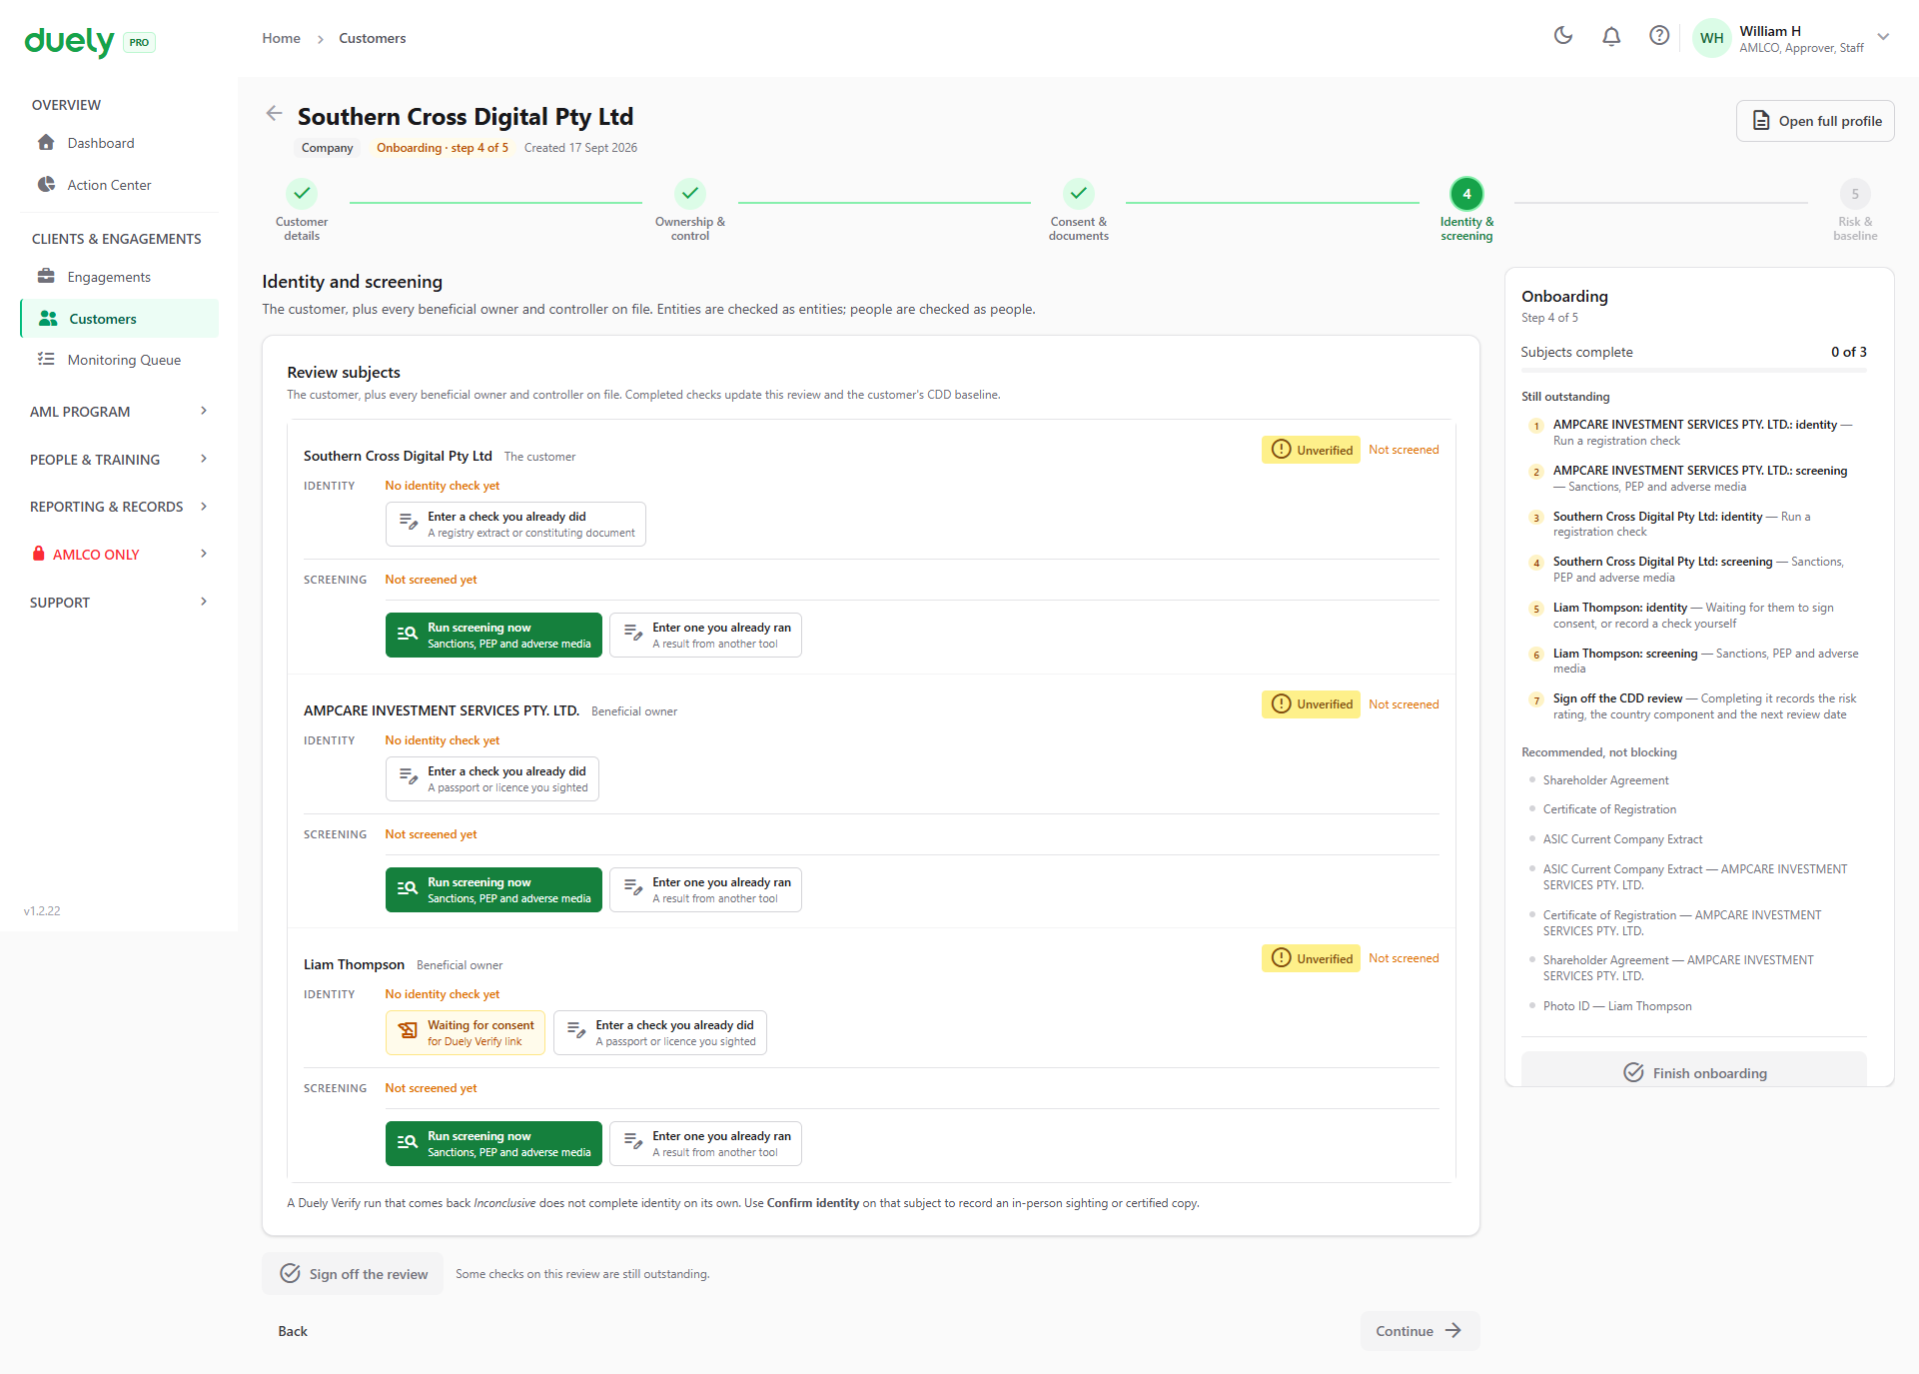The width and height of the screenshot is (1919, 1374).
Task: Click Unverified badge for Liam Thompson
Action: (1311, 958)
